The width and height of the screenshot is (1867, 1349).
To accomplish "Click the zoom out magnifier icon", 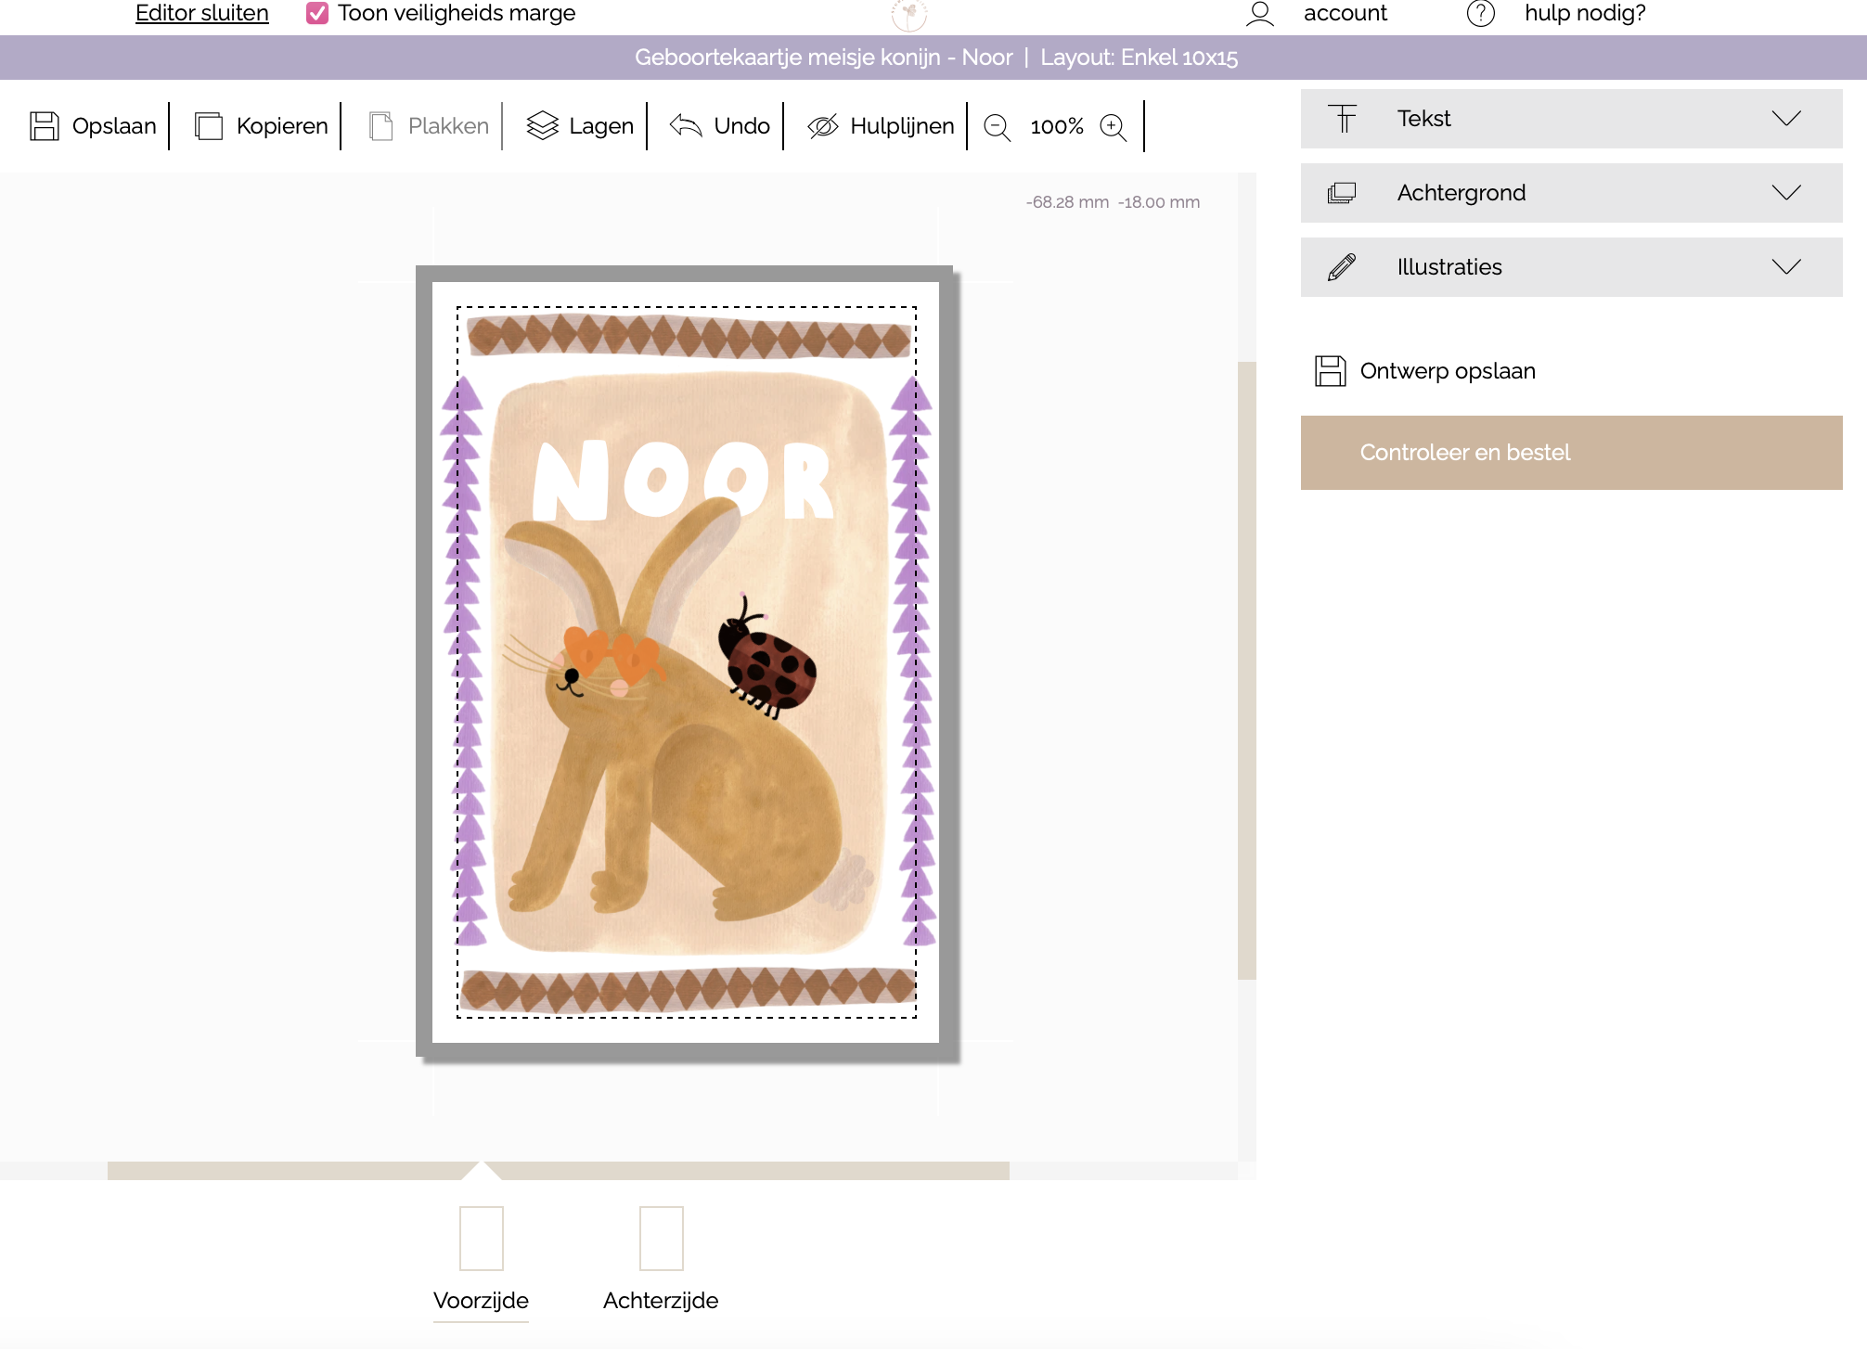I will (997, 127).
